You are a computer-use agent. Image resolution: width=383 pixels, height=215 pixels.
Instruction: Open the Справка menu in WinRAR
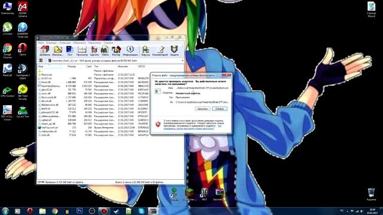pyautogui.click(x=108, y=43)
